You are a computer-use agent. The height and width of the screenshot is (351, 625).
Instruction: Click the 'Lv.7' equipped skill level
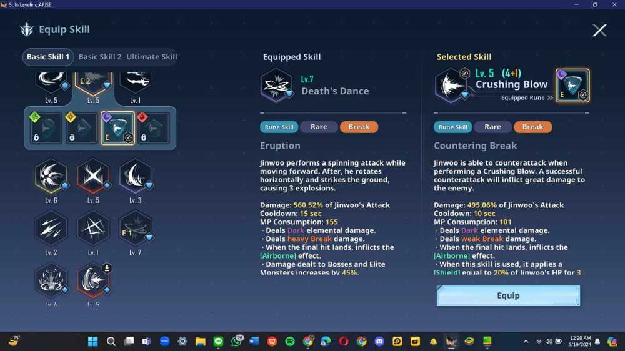[x=307, y=79]
